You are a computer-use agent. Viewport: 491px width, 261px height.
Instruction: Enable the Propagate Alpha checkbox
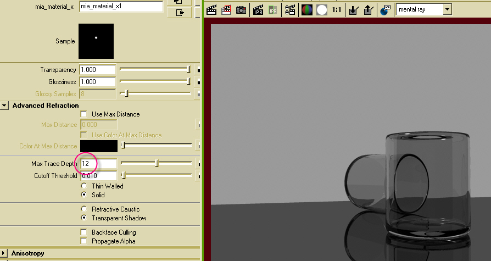point(83,241)
